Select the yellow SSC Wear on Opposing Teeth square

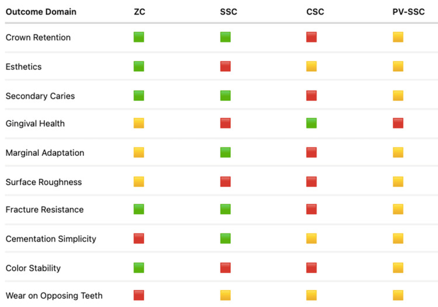point(225,295)
